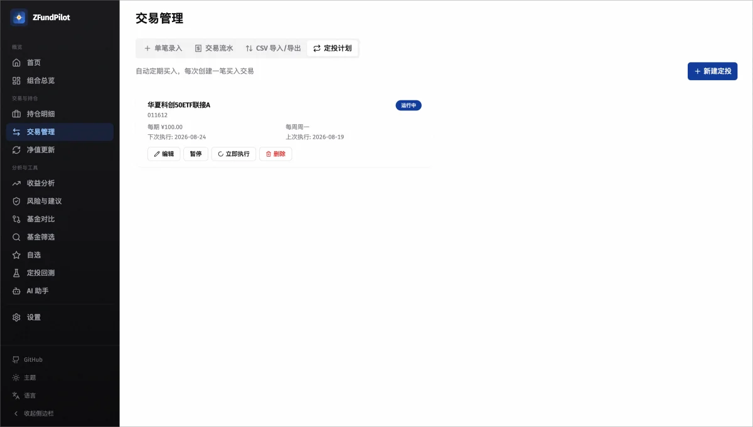Open 组合总览 in the sidebar

click(x=60, y=81)
